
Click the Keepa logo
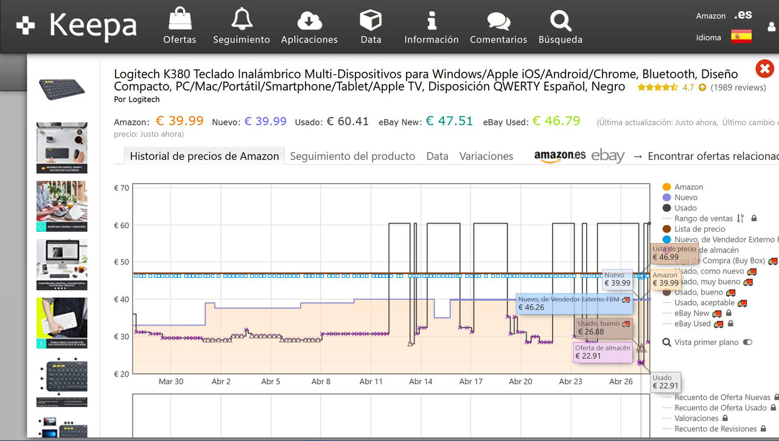77,26
